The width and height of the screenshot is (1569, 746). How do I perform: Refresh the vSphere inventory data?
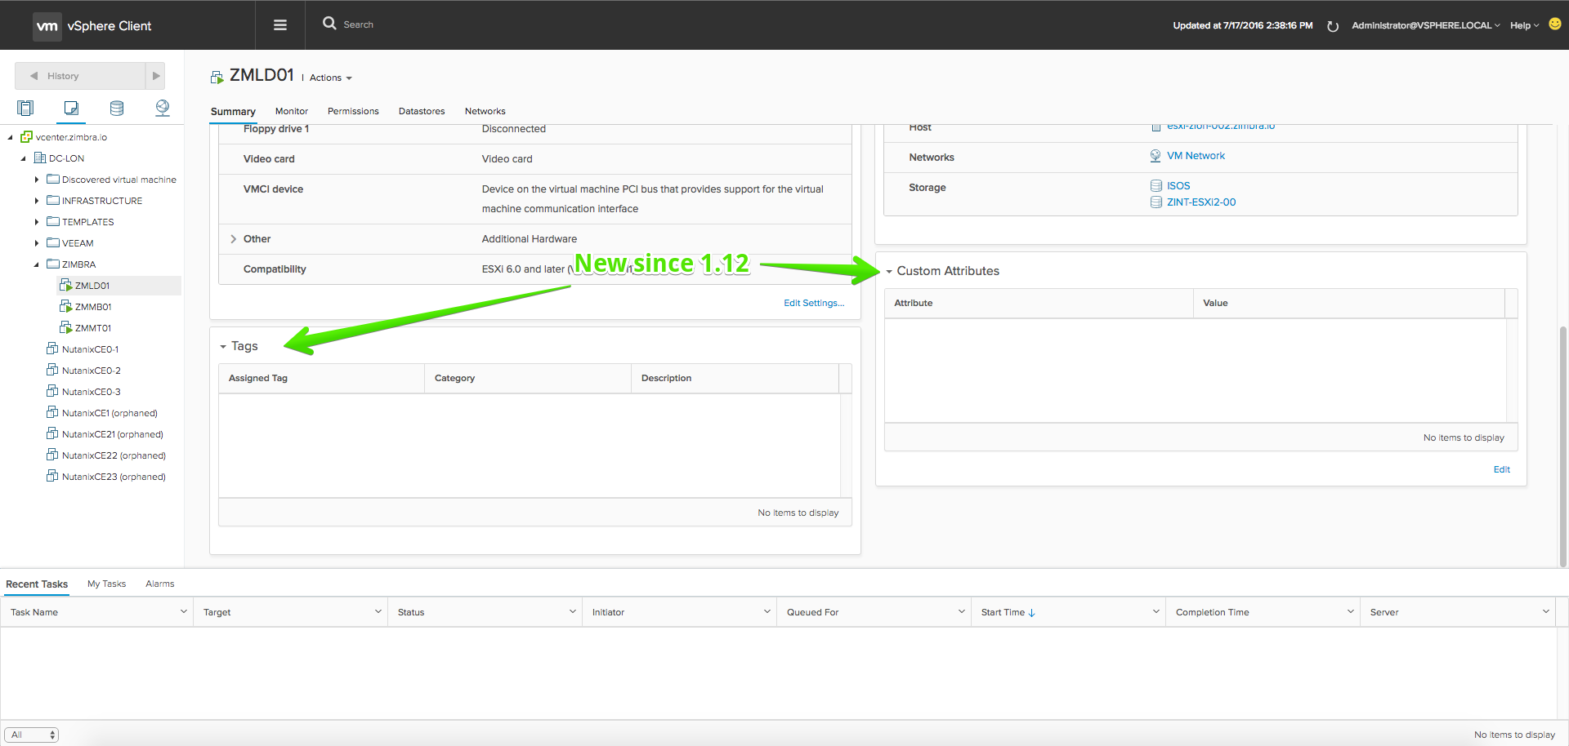coord(1333,26)
